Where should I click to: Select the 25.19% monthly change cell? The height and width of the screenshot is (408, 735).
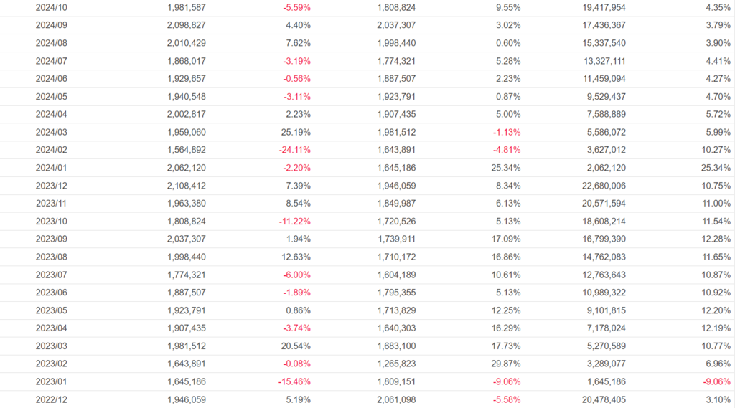pyautogui.click(x=295, y=132)
